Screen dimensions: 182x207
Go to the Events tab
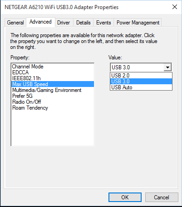coord(103,23)
